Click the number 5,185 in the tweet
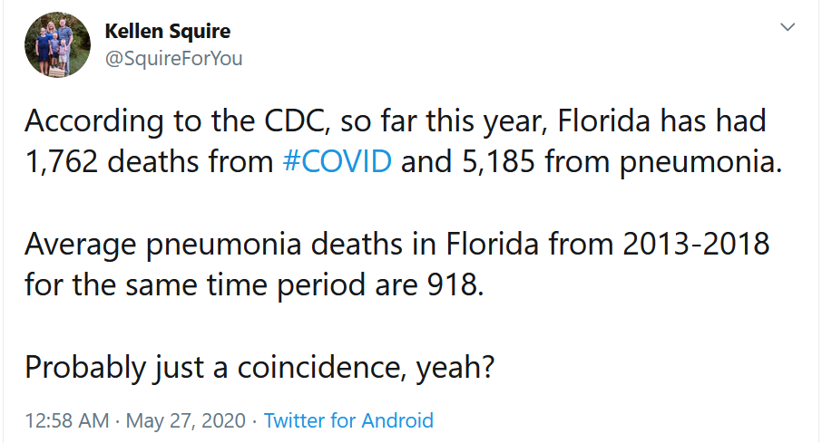The width and height of the screenshot is (822, 443). tap(498, 160)
